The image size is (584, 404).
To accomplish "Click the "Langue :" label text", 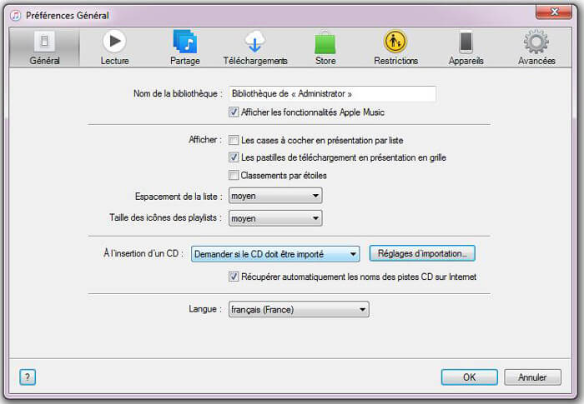I will click(x=205, y=309).
